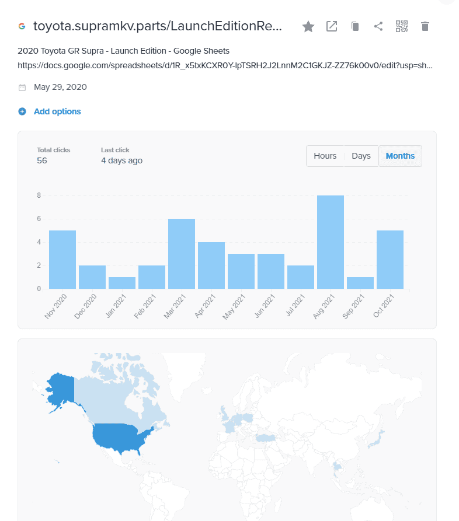
Task: Click the toyota.supramkv.parts short link title
Action: (x=158, y=26)
